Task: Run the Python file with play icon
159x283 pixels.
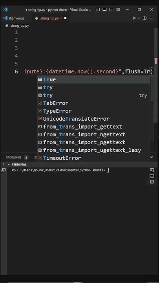Action: (x=134, y=18)
